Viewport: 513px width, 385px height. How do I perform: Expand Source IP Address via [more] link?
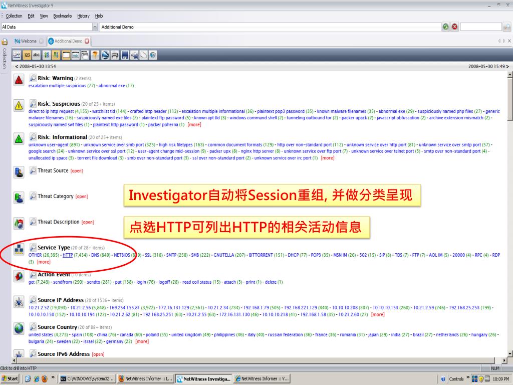coord(378,315)
